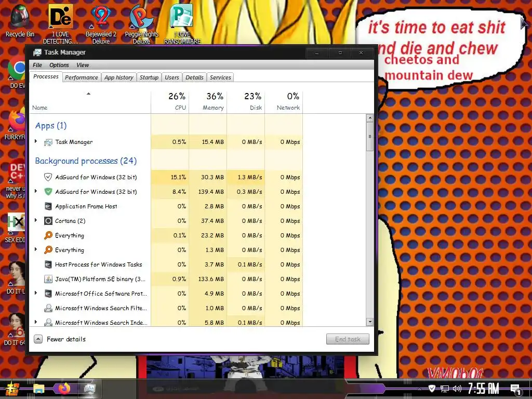Viewport: 532px width, 399px height.
Task: Select the Background processes (24) heading
Action: (x=86, y=161)
